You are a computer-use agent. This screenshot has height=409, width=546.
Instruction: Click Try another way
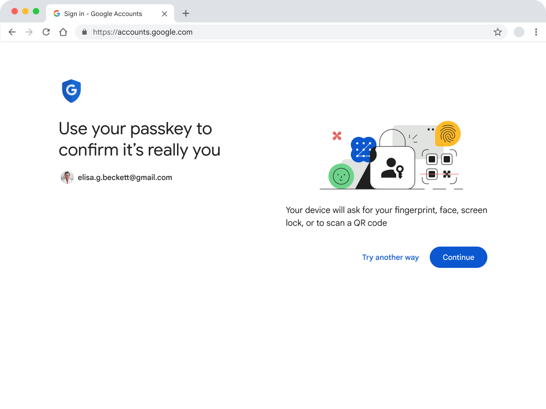(390, 257)
